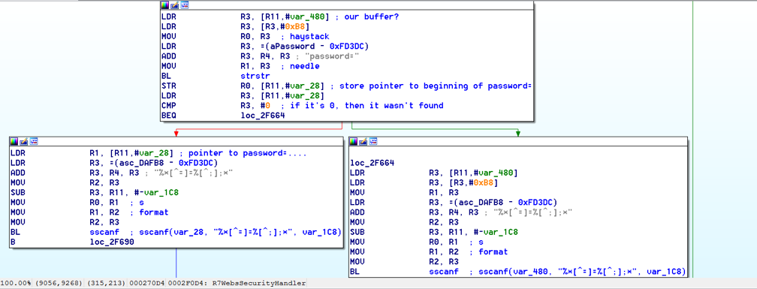Click the group nodes icon on left node

click(x=34, y=141)
